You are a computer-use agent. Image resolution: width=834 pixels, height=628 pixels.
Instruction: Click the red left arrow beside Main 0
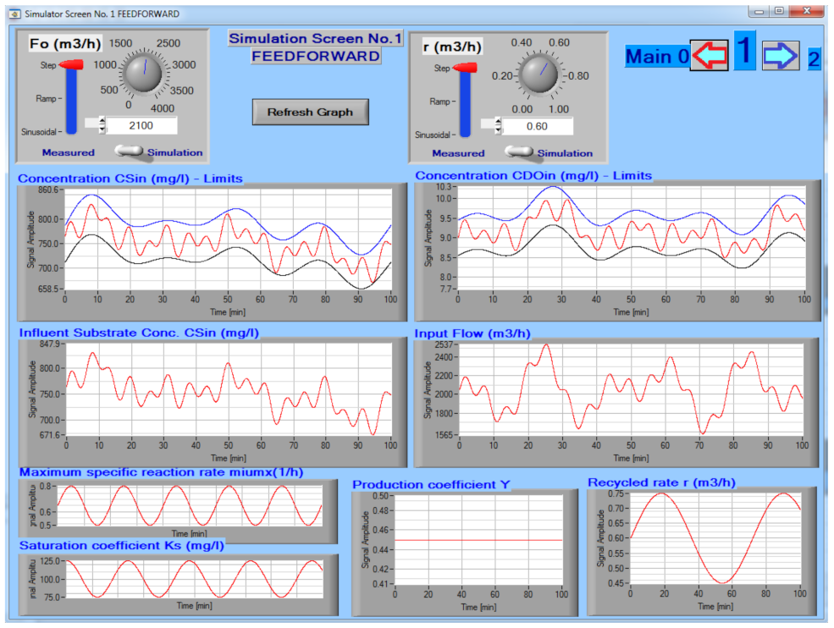click(x=710, y=55)
